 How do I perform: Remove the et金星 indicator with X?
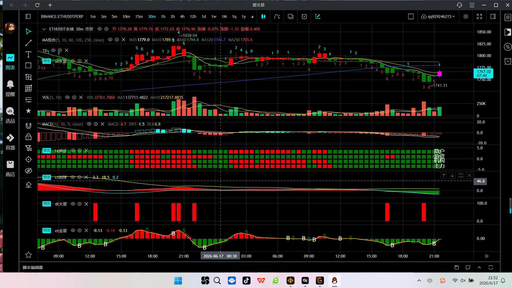[x=86, y=230]
